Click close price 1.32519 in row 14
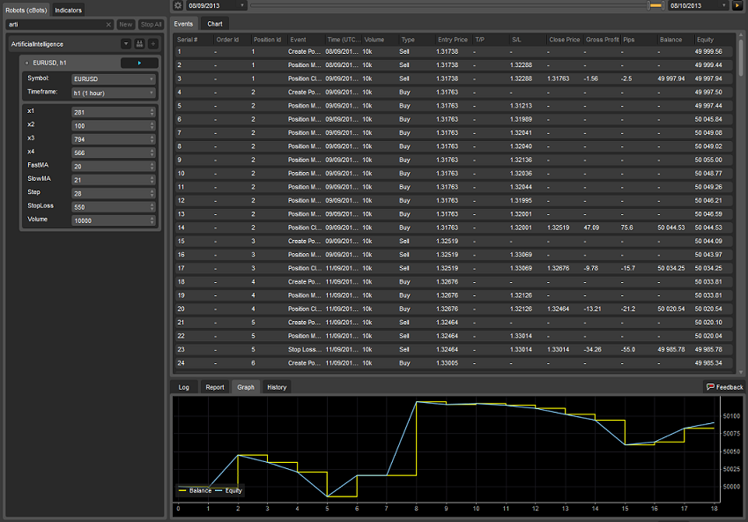The width and height of the screenshot is (748, 522). click(x=559, y=227)
